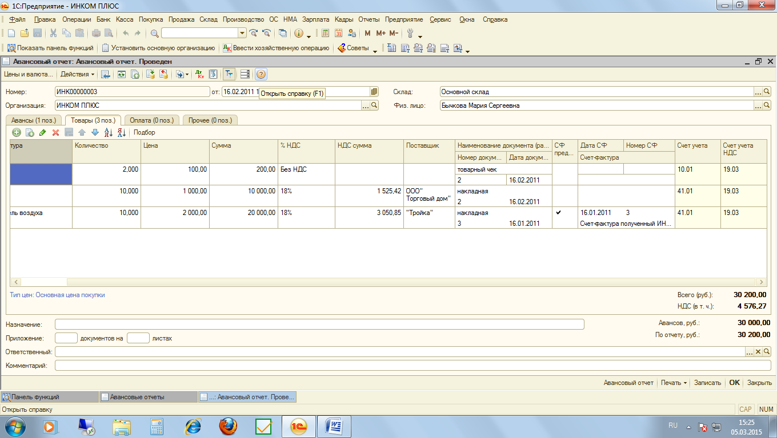Toggle СФ предъявлен cell in товарный чек row
Viewport: 777px width, 438px height.
click(x=565, y=174)
